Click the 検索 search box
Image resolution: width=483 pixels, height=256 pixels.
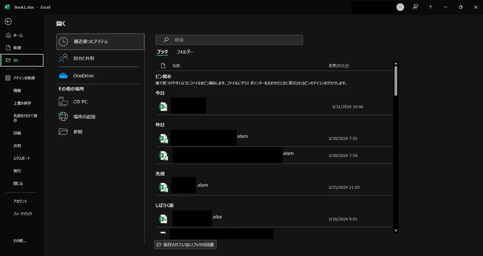click(x=229, y=40)
